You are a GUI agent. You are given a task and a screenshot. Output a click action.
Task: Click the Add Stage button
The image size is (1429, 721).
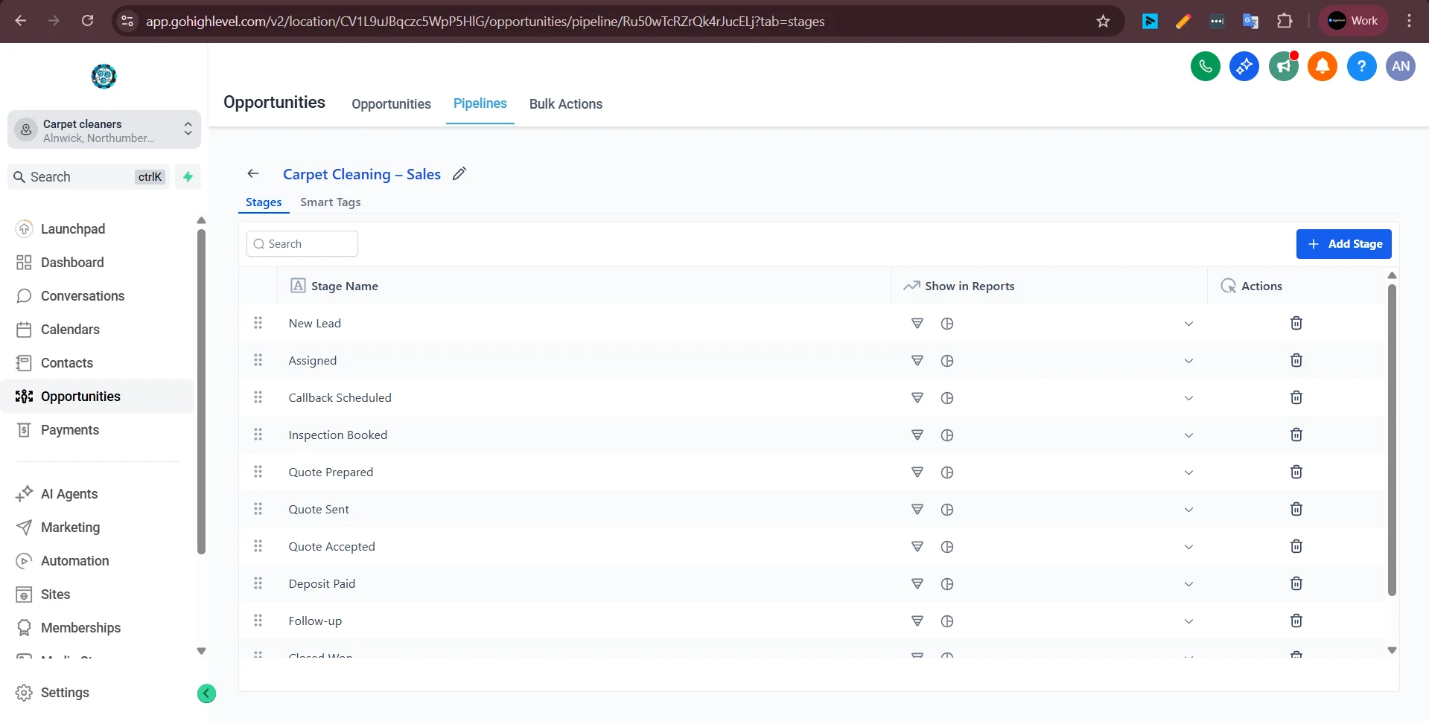pyautogui.click(x=1343, y=244)
